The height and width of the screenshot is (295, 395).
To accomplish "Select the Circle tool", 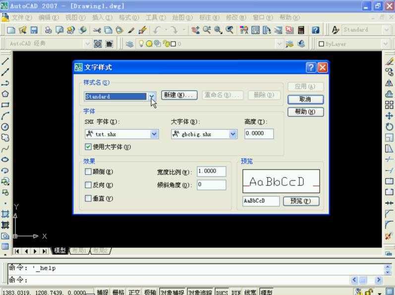I will click(5, 127).
